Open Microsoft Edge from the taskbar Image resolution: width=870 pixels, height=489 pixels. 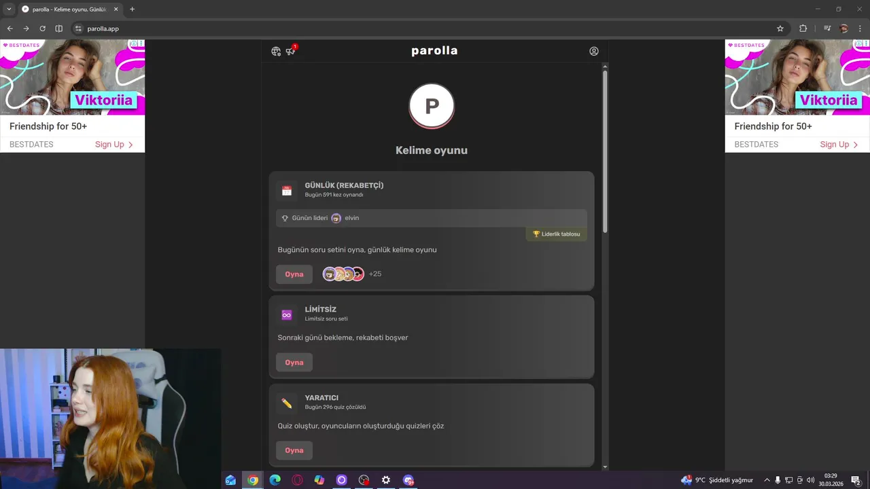pyautogui.click(x=275, y=480)
